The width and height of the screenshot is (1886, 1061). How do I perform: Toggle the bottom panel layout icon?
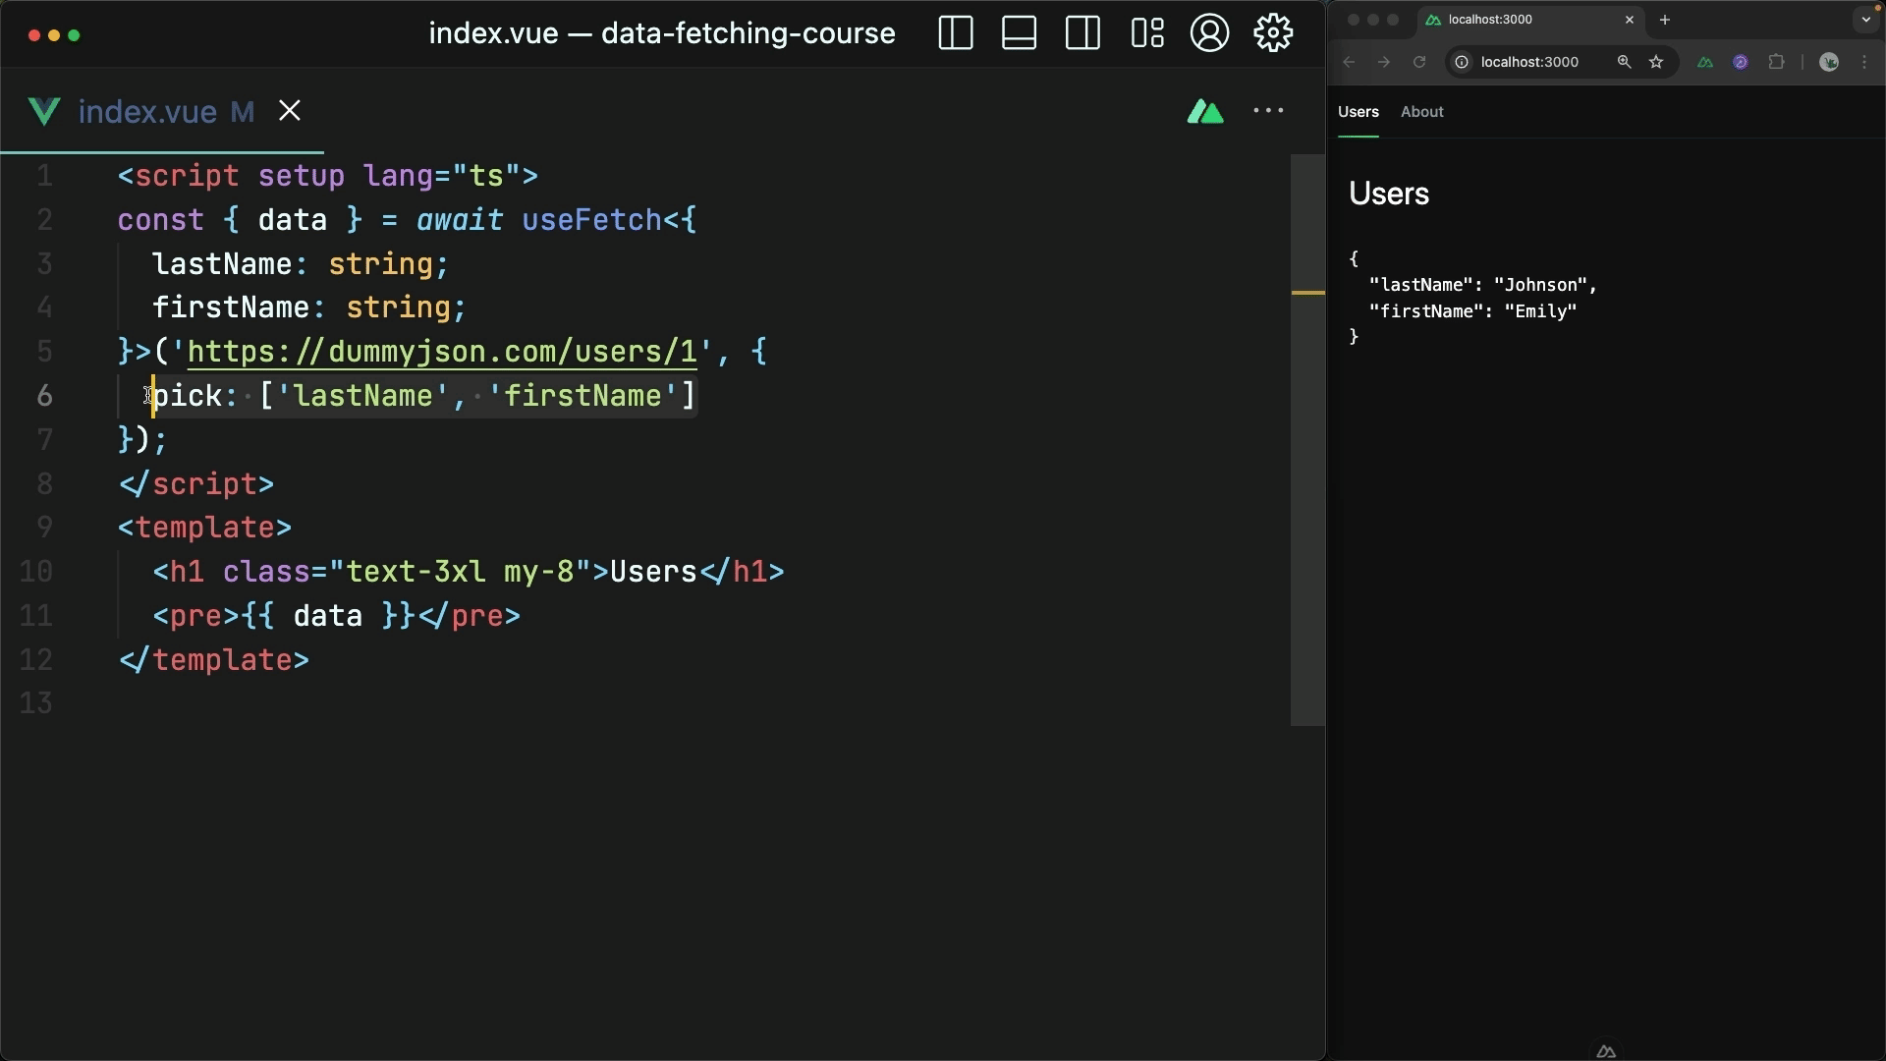(x=1019, y=33)
